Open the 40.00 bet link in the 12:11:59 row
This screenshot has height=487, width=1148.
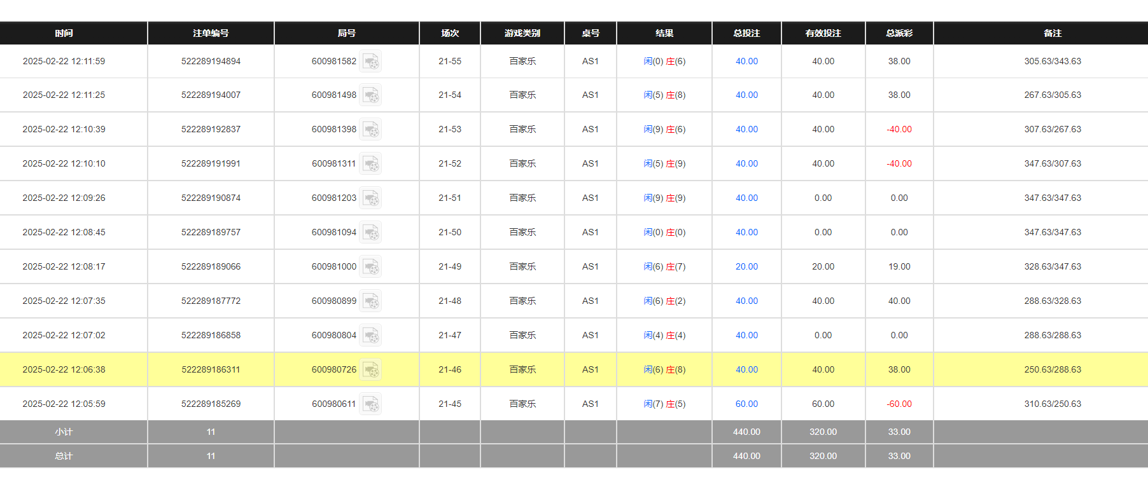[746, 62]
